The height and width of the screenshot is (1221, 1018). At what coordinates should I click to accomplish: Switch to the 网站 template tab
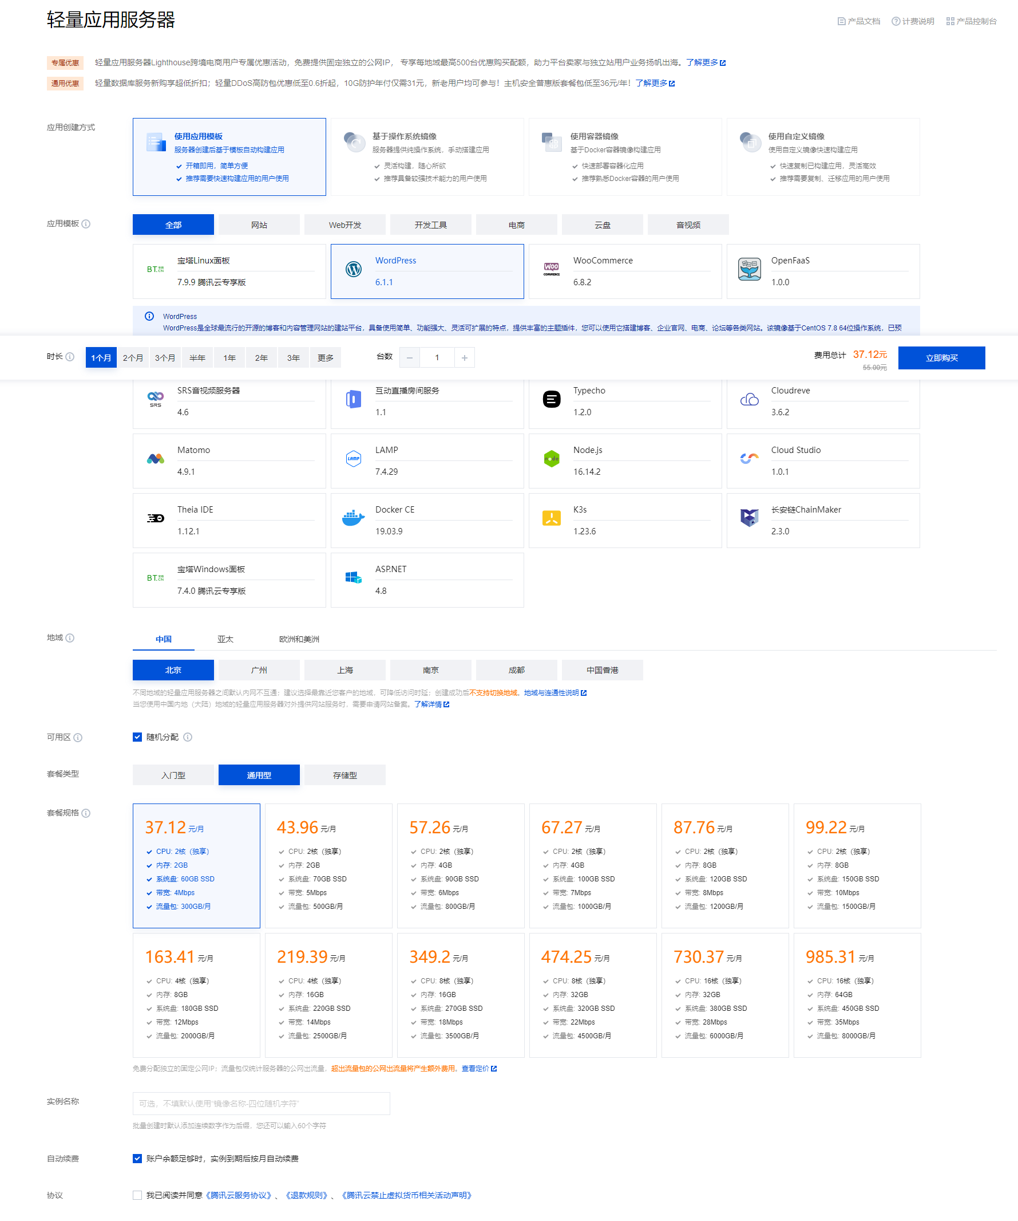[x=259, y=224]
